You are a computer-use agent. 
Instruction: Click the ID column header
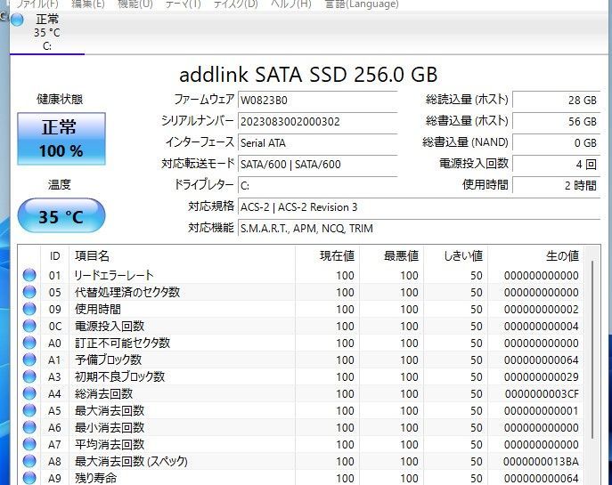point(54,255)
